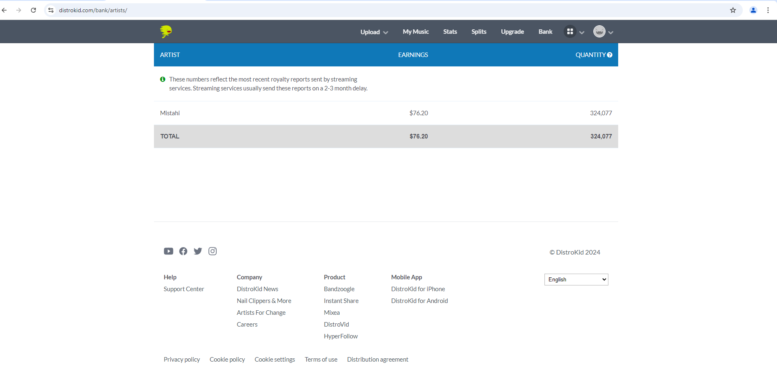Expand the chevron next to profile avatar
This screenshot has height=373, width=777.
tap(611, 32)
